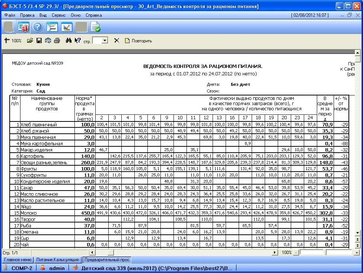
Task: Click the horizontal scrollbar thumb
Action: point(111,253)
